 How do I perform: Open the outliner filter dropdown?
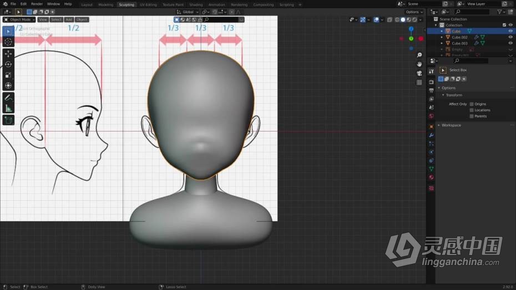(x=501, y=12)
